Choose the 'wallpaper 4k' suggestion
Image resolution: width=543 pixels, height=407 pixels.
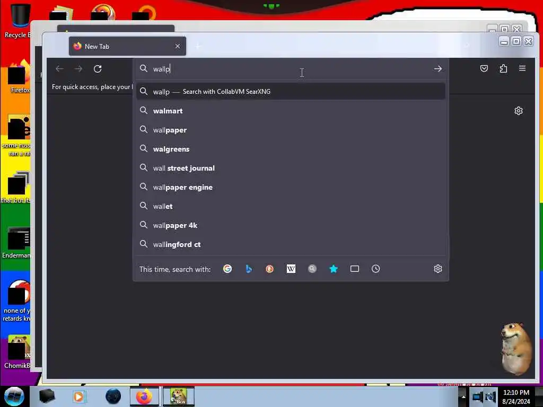[x=291, y=225]
